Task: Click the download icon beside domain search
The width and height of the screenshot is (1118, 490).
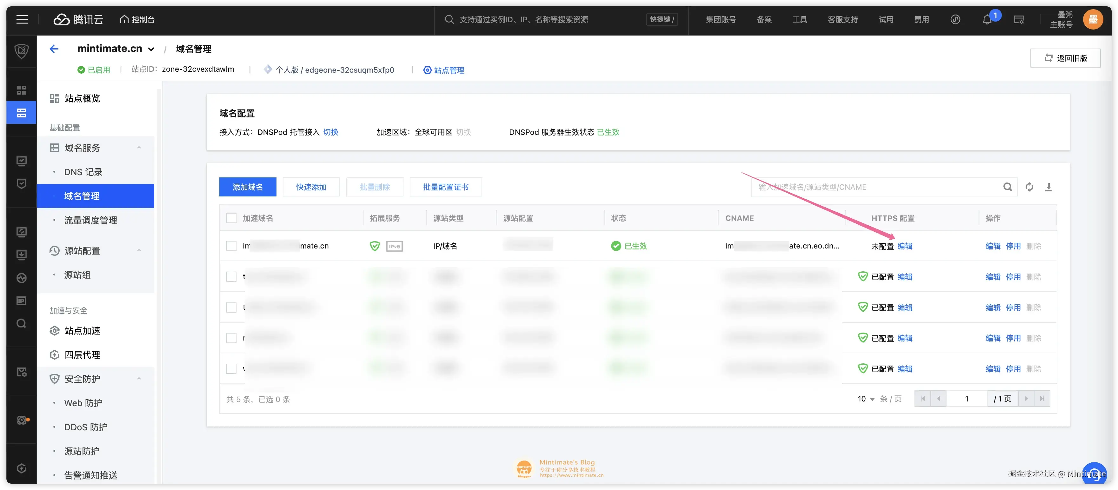Action: pos(1048,187)
